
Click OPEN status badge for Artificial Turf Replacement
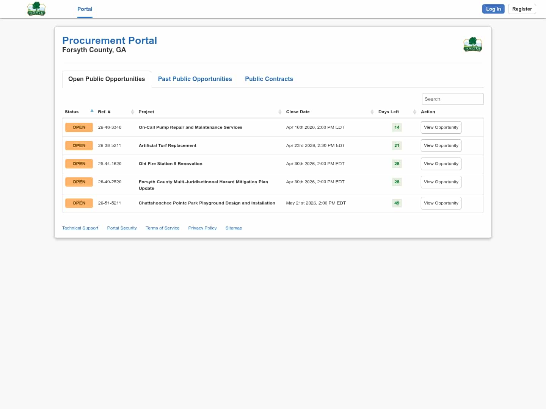(79, 145)
